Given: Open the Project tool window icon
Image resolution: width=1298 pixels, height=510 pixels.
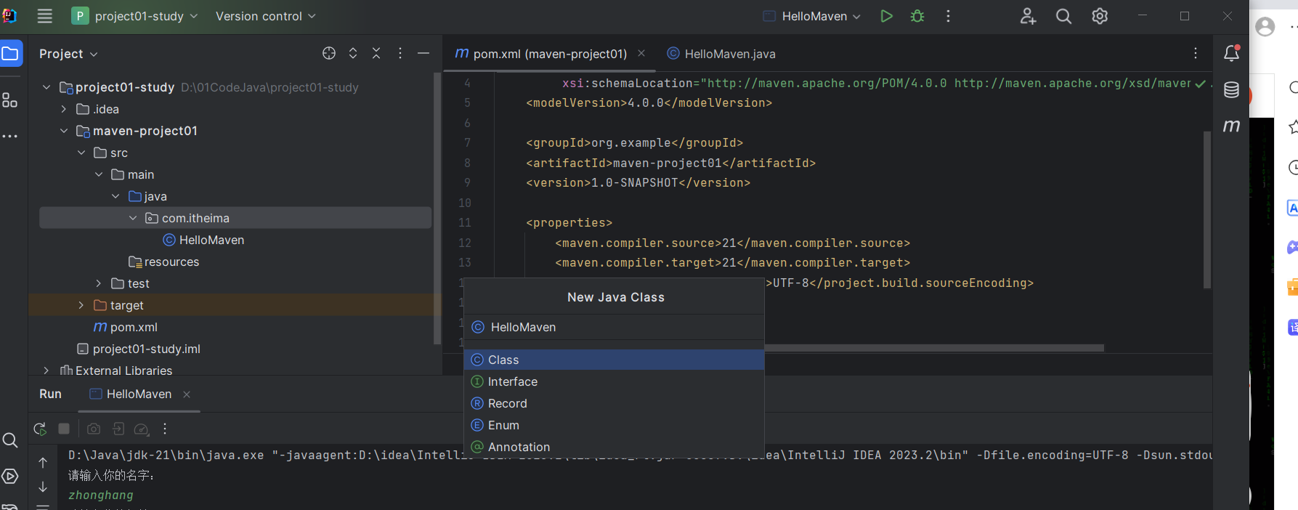Looking at the screenshot, I should click(x=10, y=53).
